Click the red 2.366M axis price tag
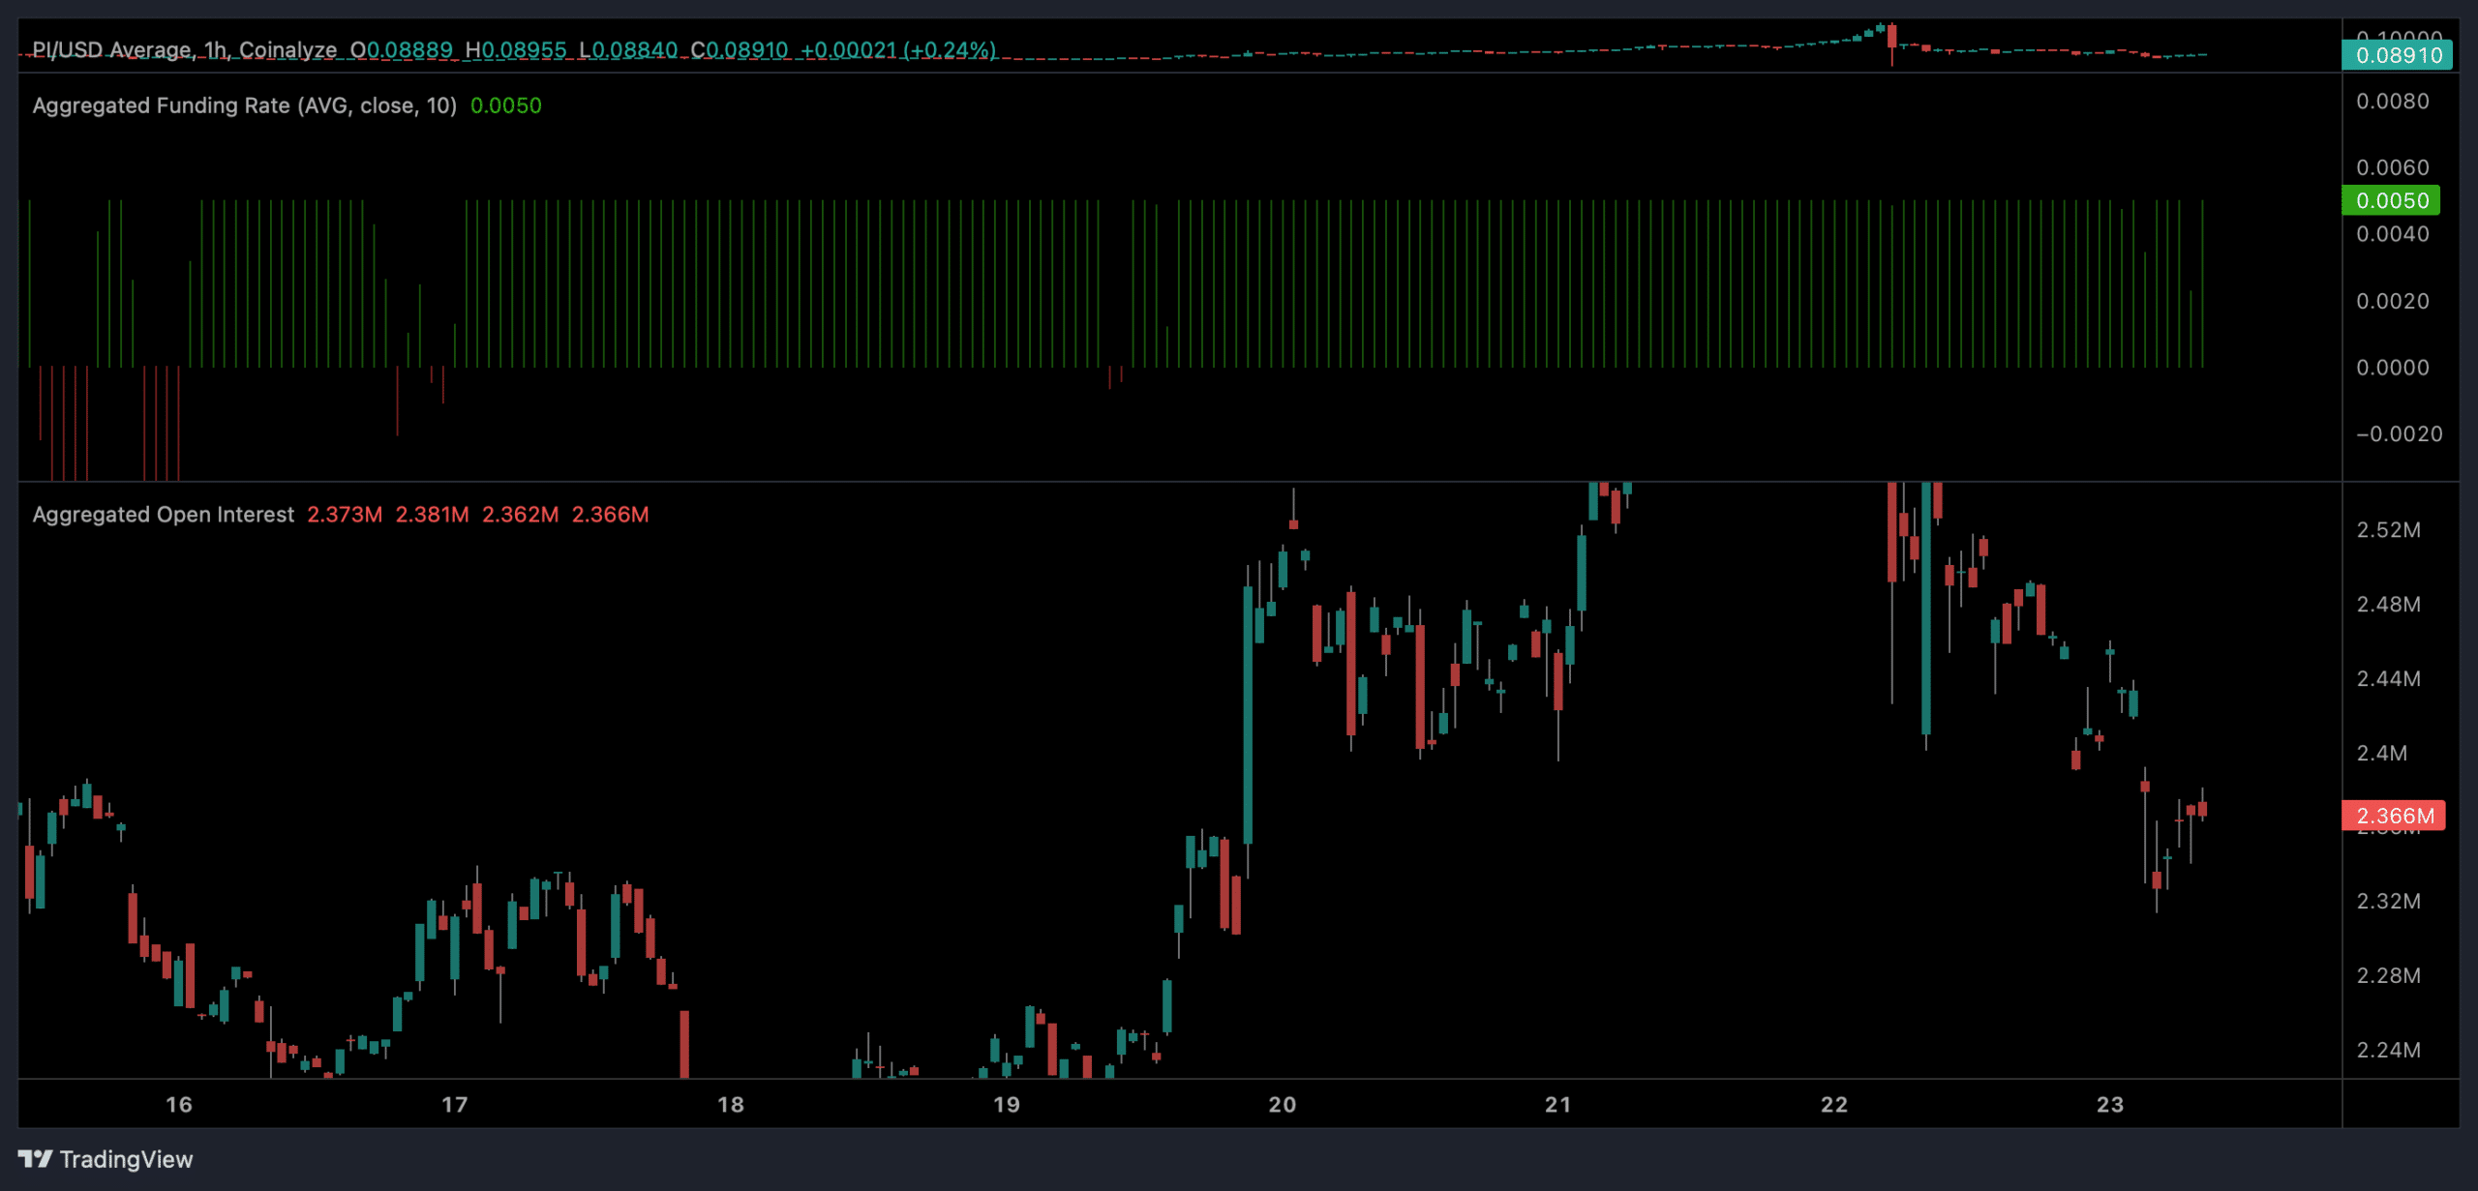The width and height of the screenshot is (2478, 1191). click(x=2394, y=816)
